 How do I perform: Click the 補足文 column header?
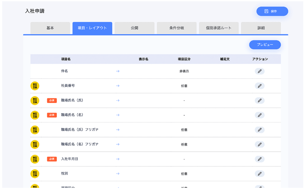[x=225, y=59]
